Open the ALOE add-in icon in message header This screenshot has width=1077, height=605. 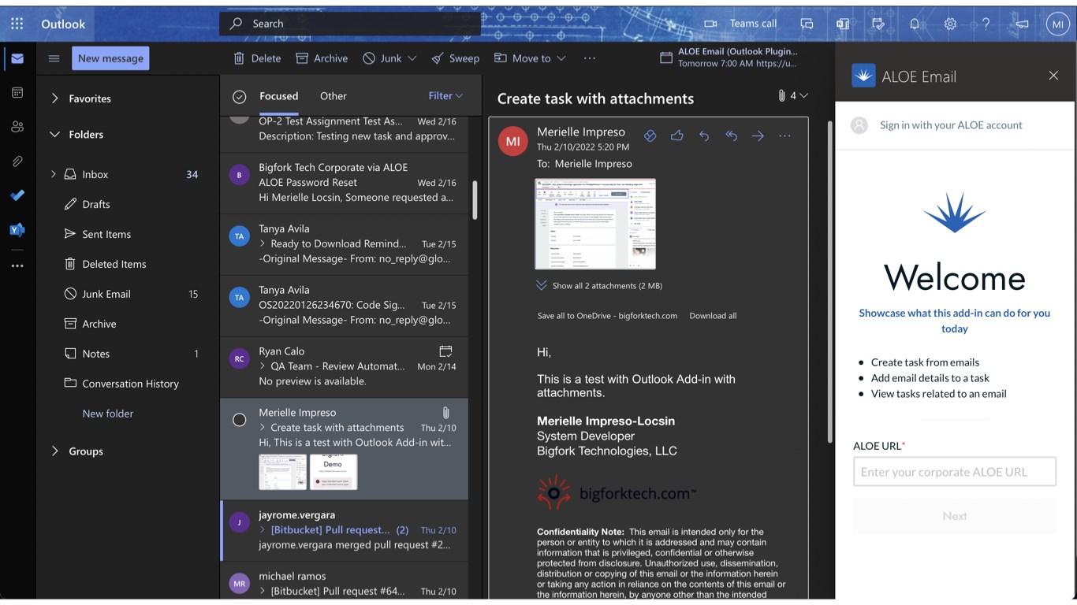click(650, 135)
